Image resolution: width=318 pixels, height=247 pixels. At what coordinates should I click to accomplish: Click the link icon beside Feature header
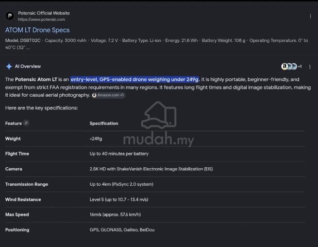[x=26, y=123]
